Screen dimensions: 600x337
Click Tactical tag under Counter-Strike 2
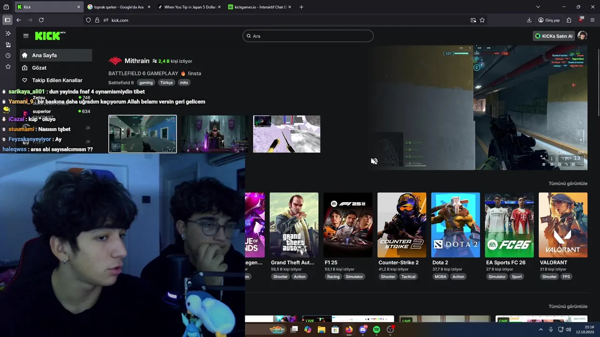tap(408, 277)
